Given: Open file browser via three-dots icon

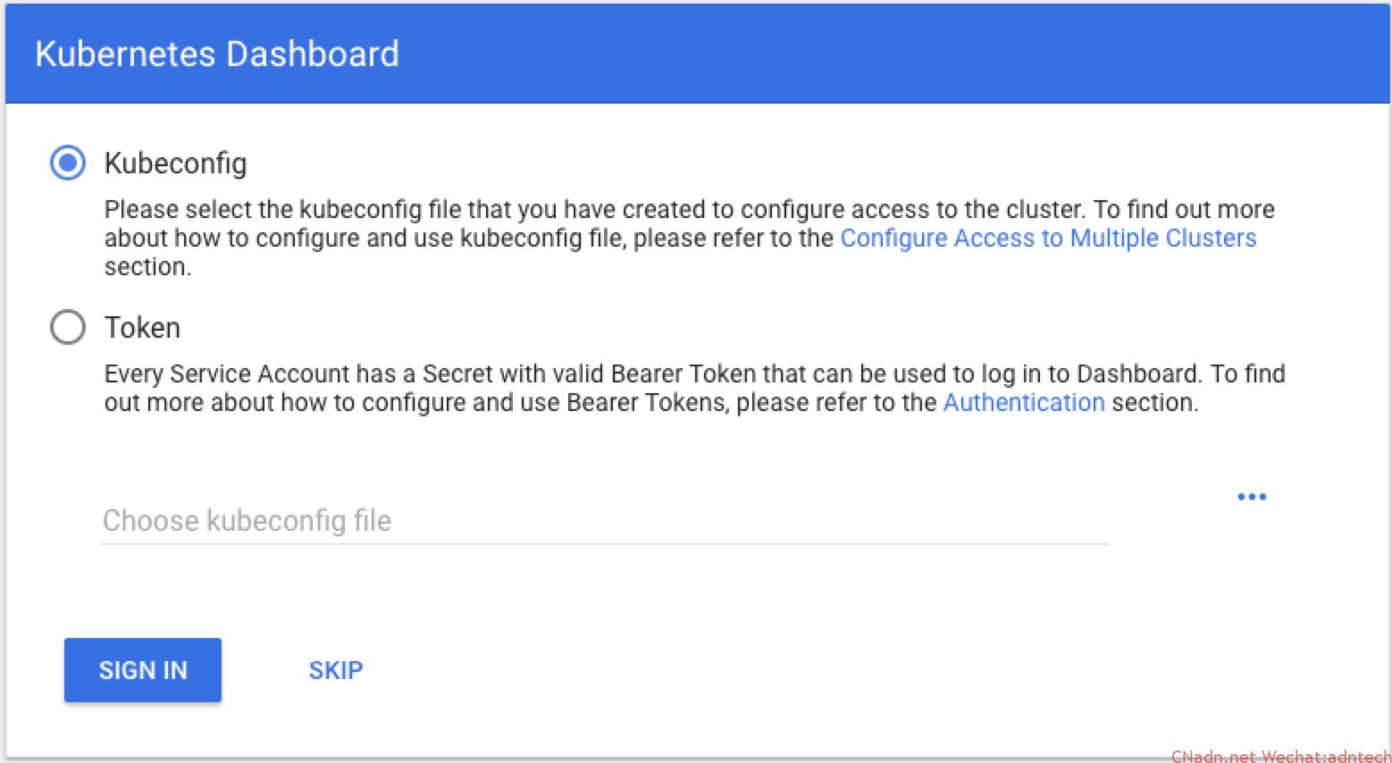Looking at the screenshot, I should [x=1252, y=497].
